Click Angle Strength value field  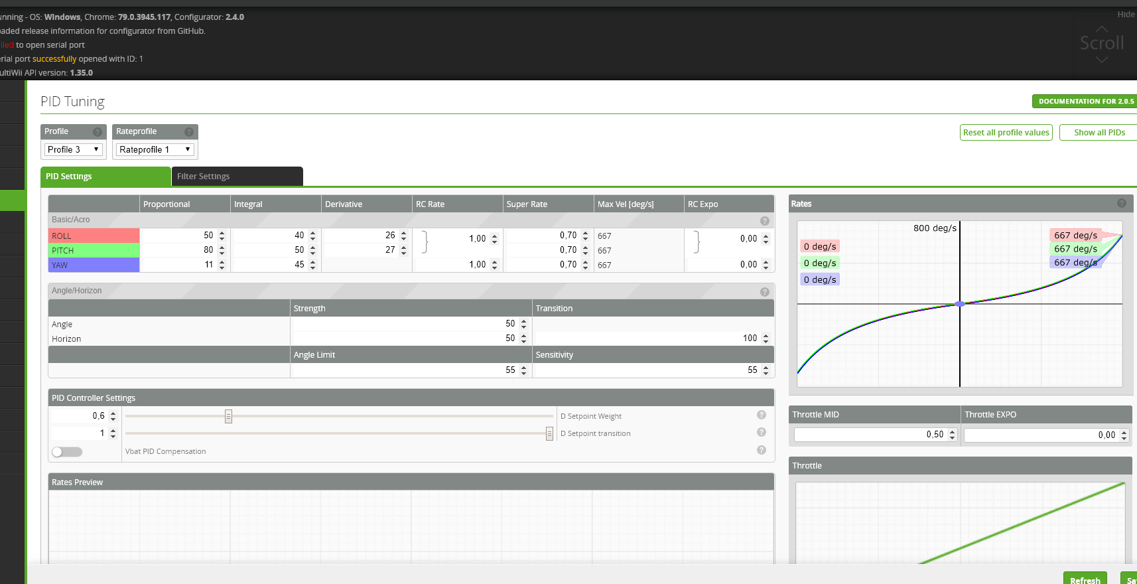[x=411, y=324]
